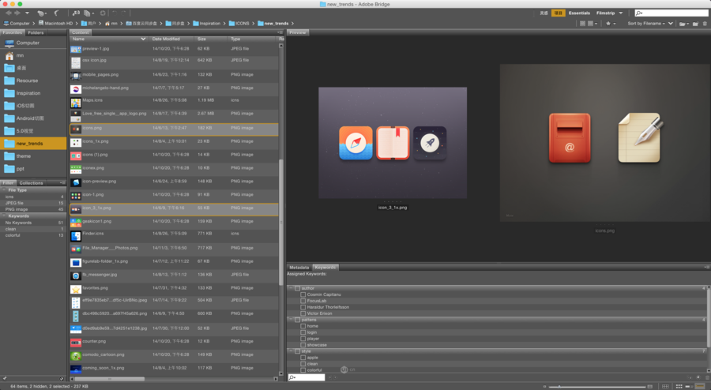Switch to the Folders tab
This screenshot has width=711, height=390.
(36, 33)
